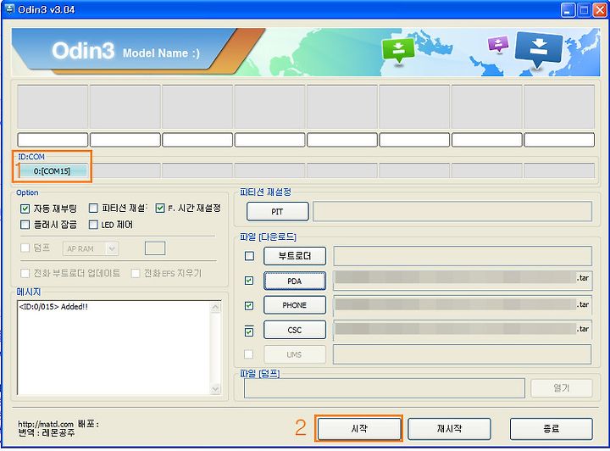Click the PIT file path field
The height and width of the screenshot is (451, 610).
452,211
